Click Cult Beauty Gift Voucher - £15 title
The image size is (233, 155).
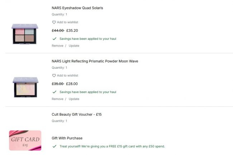(77, 115)
